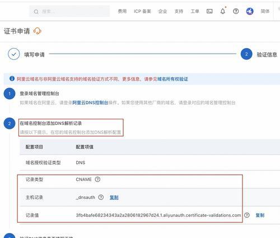The width and height of the screenshot is (280, 238).
Task: Open the user avatar menu
Action: (250, 11)
